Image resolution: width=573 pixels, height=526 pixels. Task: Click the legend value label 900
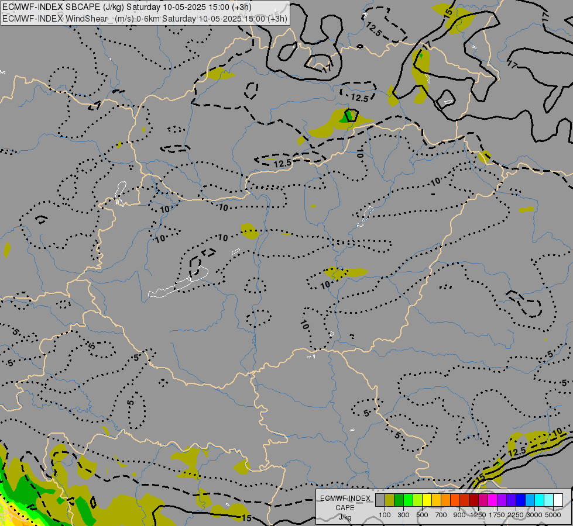click(x=459, y=515)
